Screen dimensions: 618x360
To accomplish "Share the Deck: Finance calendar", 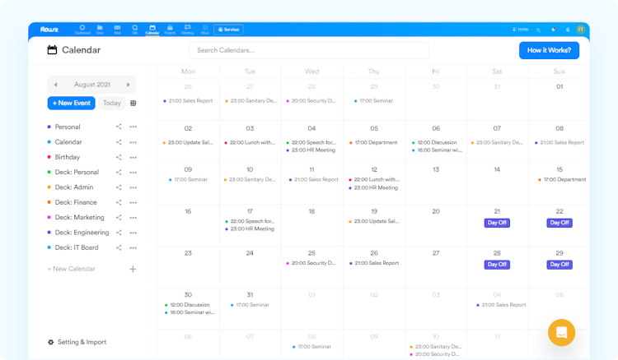I will [119, 202].
